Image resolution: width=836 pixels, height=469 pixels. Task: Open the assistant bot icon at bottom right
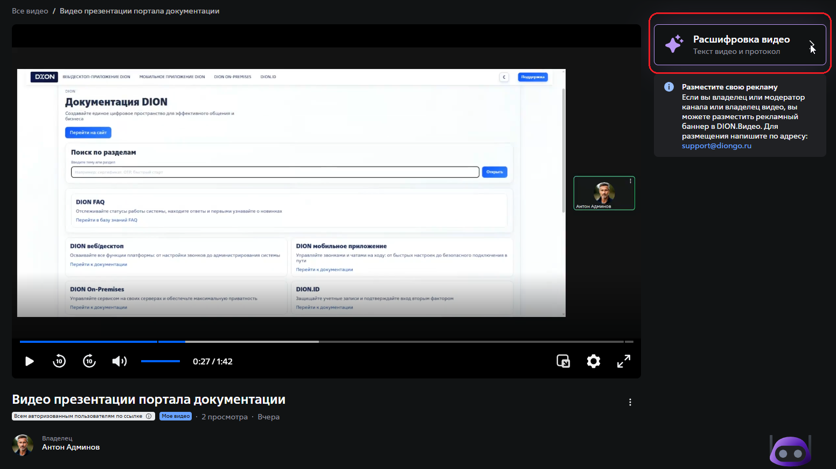[x=790, y=450]
